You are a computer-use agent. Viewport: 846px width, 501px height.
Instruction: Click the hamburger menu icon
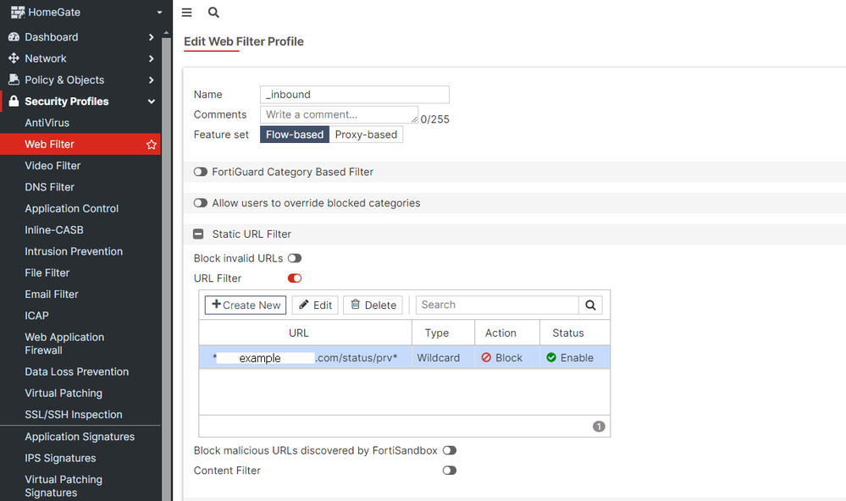[186, 13]
